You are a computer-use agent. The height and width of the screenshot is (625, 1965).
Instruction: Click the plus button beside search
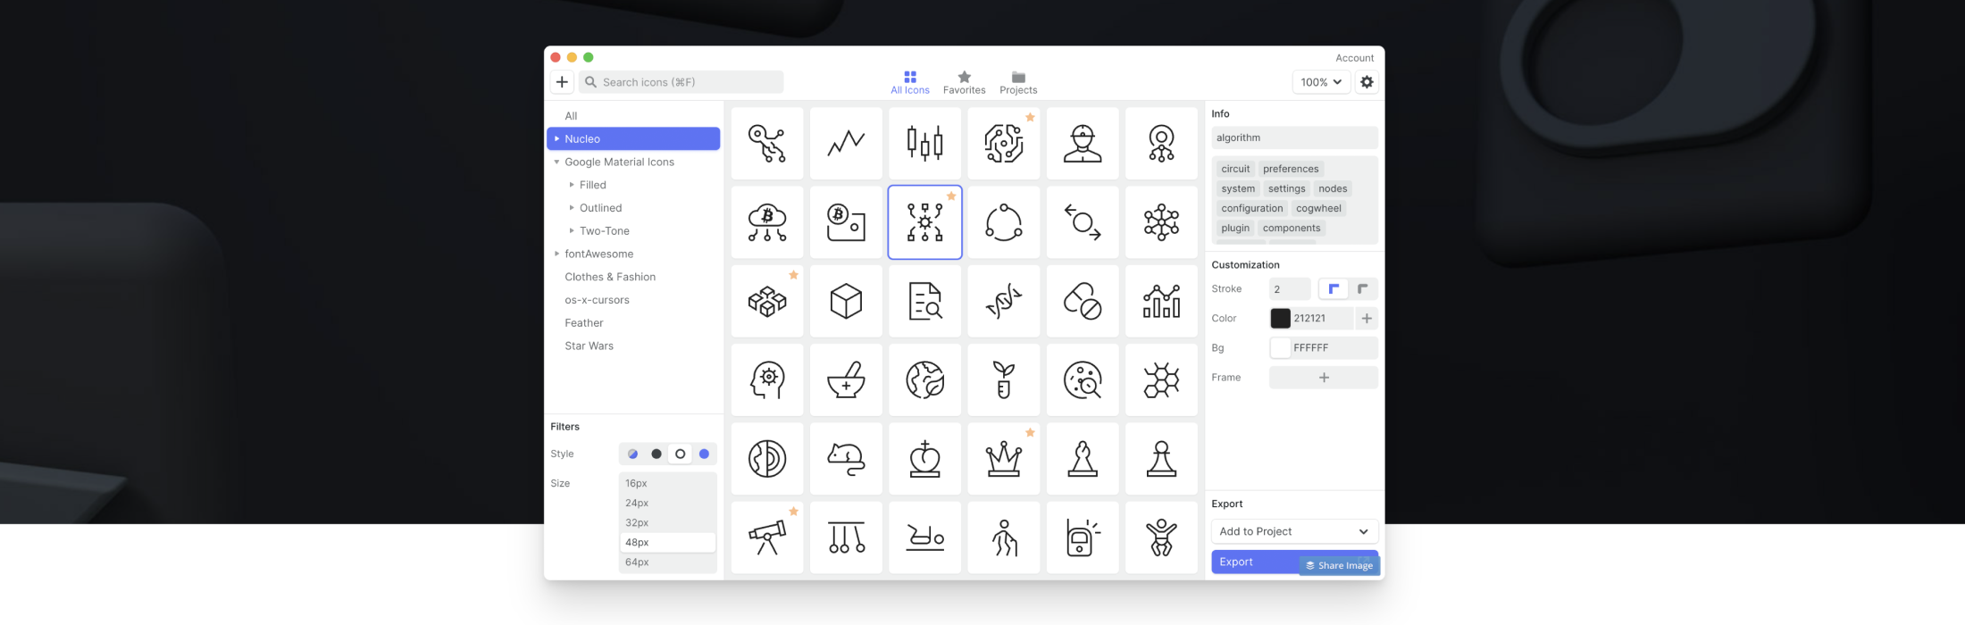(x=562, y=82)
